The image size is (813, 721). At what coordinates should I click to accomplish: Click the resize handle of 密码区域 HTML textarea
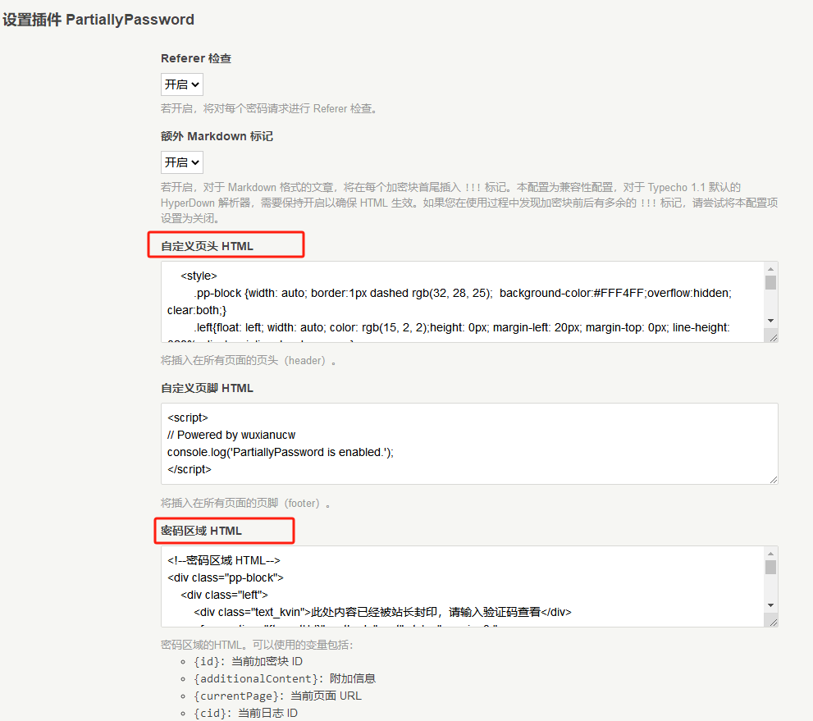pyautogui.click(x=771, y=621)
